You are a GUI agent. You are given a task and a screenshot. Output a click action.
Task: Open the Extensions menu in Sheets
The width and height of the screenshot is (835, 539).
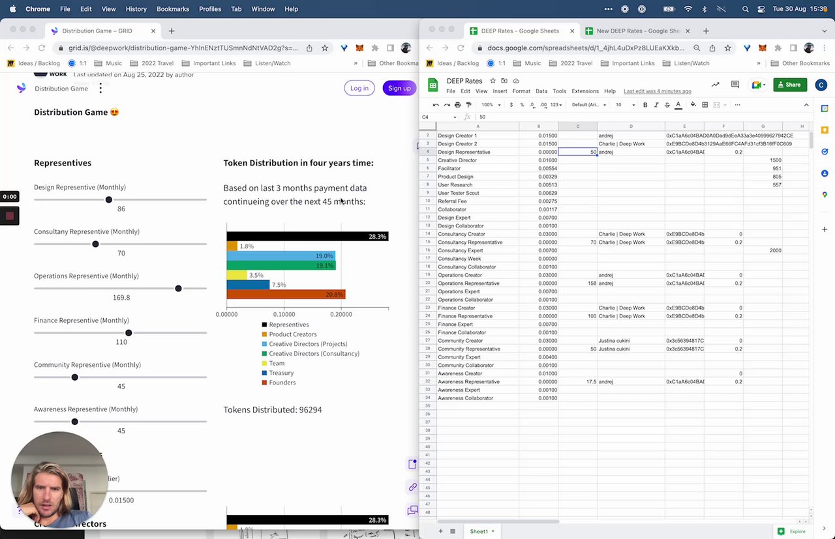pyautogui.click(x=585, y=91)
